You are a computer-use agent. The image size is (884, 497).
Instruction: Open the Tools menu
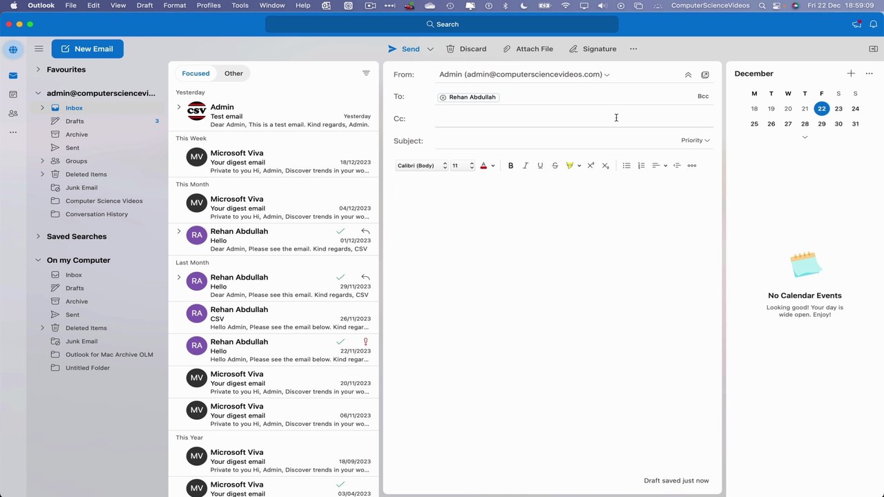[240, 6]
